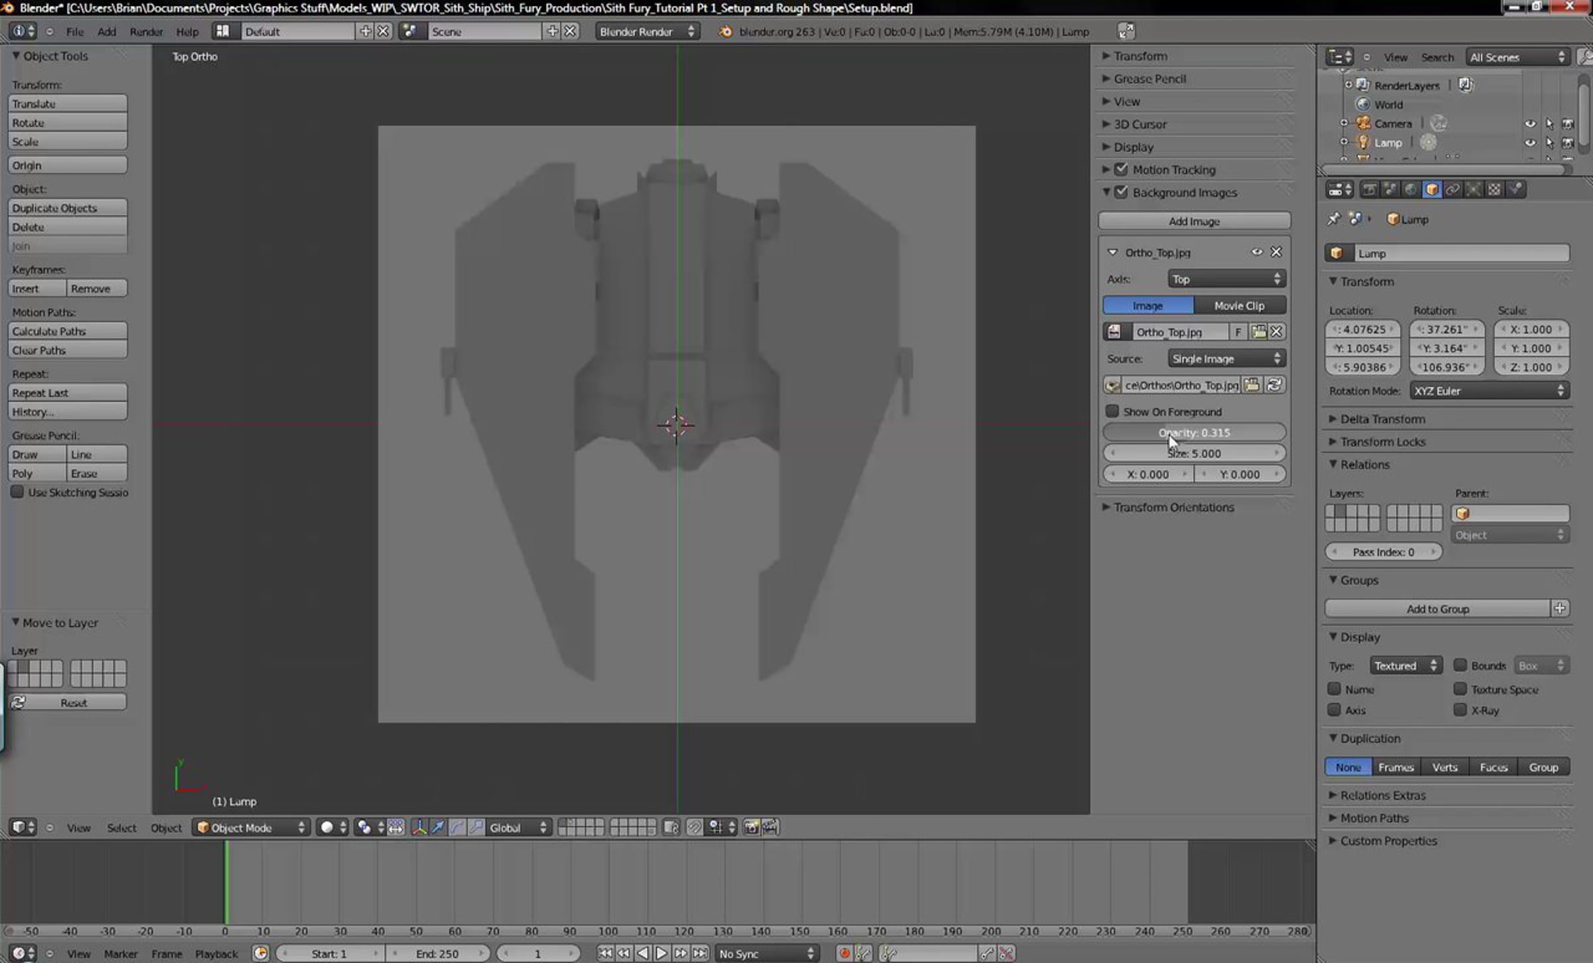Click the play animation button in the timeline

tap(662, 954)
